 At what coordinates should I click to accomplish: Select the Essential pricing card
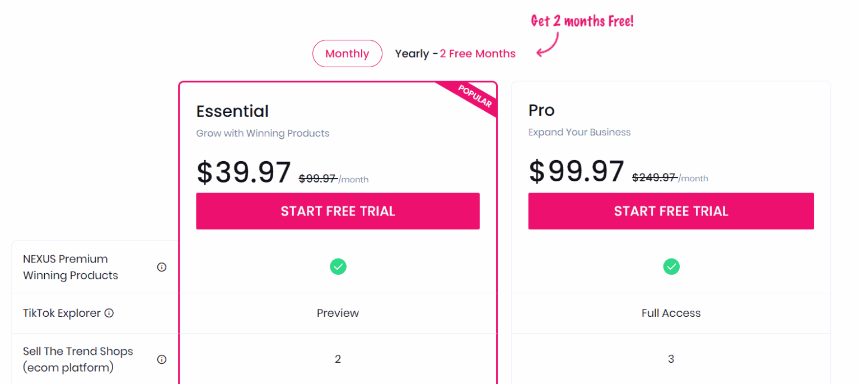tap(338, 140)
